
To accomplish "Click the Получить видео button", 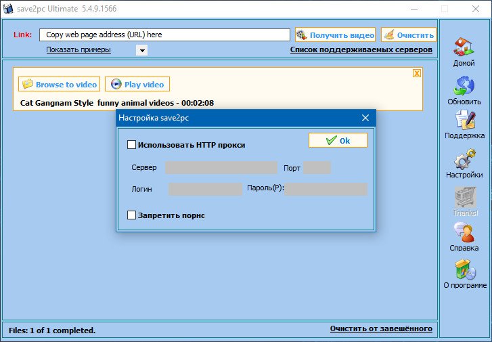I will click(335, 35).
